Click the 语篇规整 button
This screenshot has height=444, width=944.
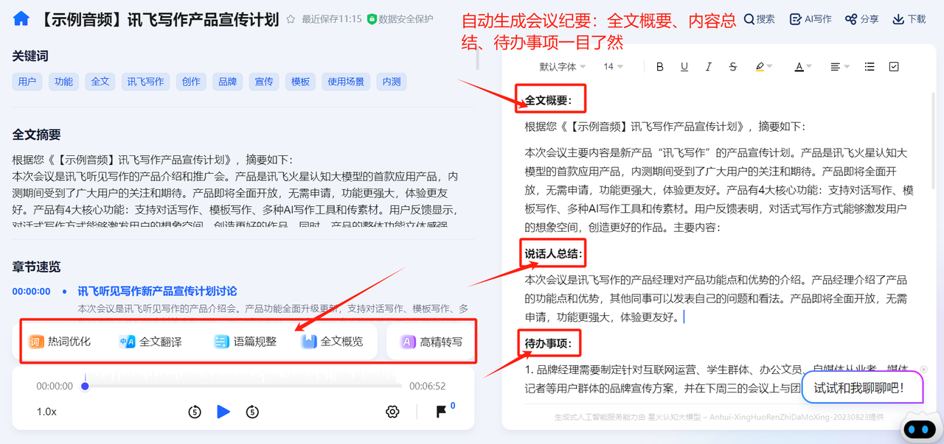click(245, 342)
